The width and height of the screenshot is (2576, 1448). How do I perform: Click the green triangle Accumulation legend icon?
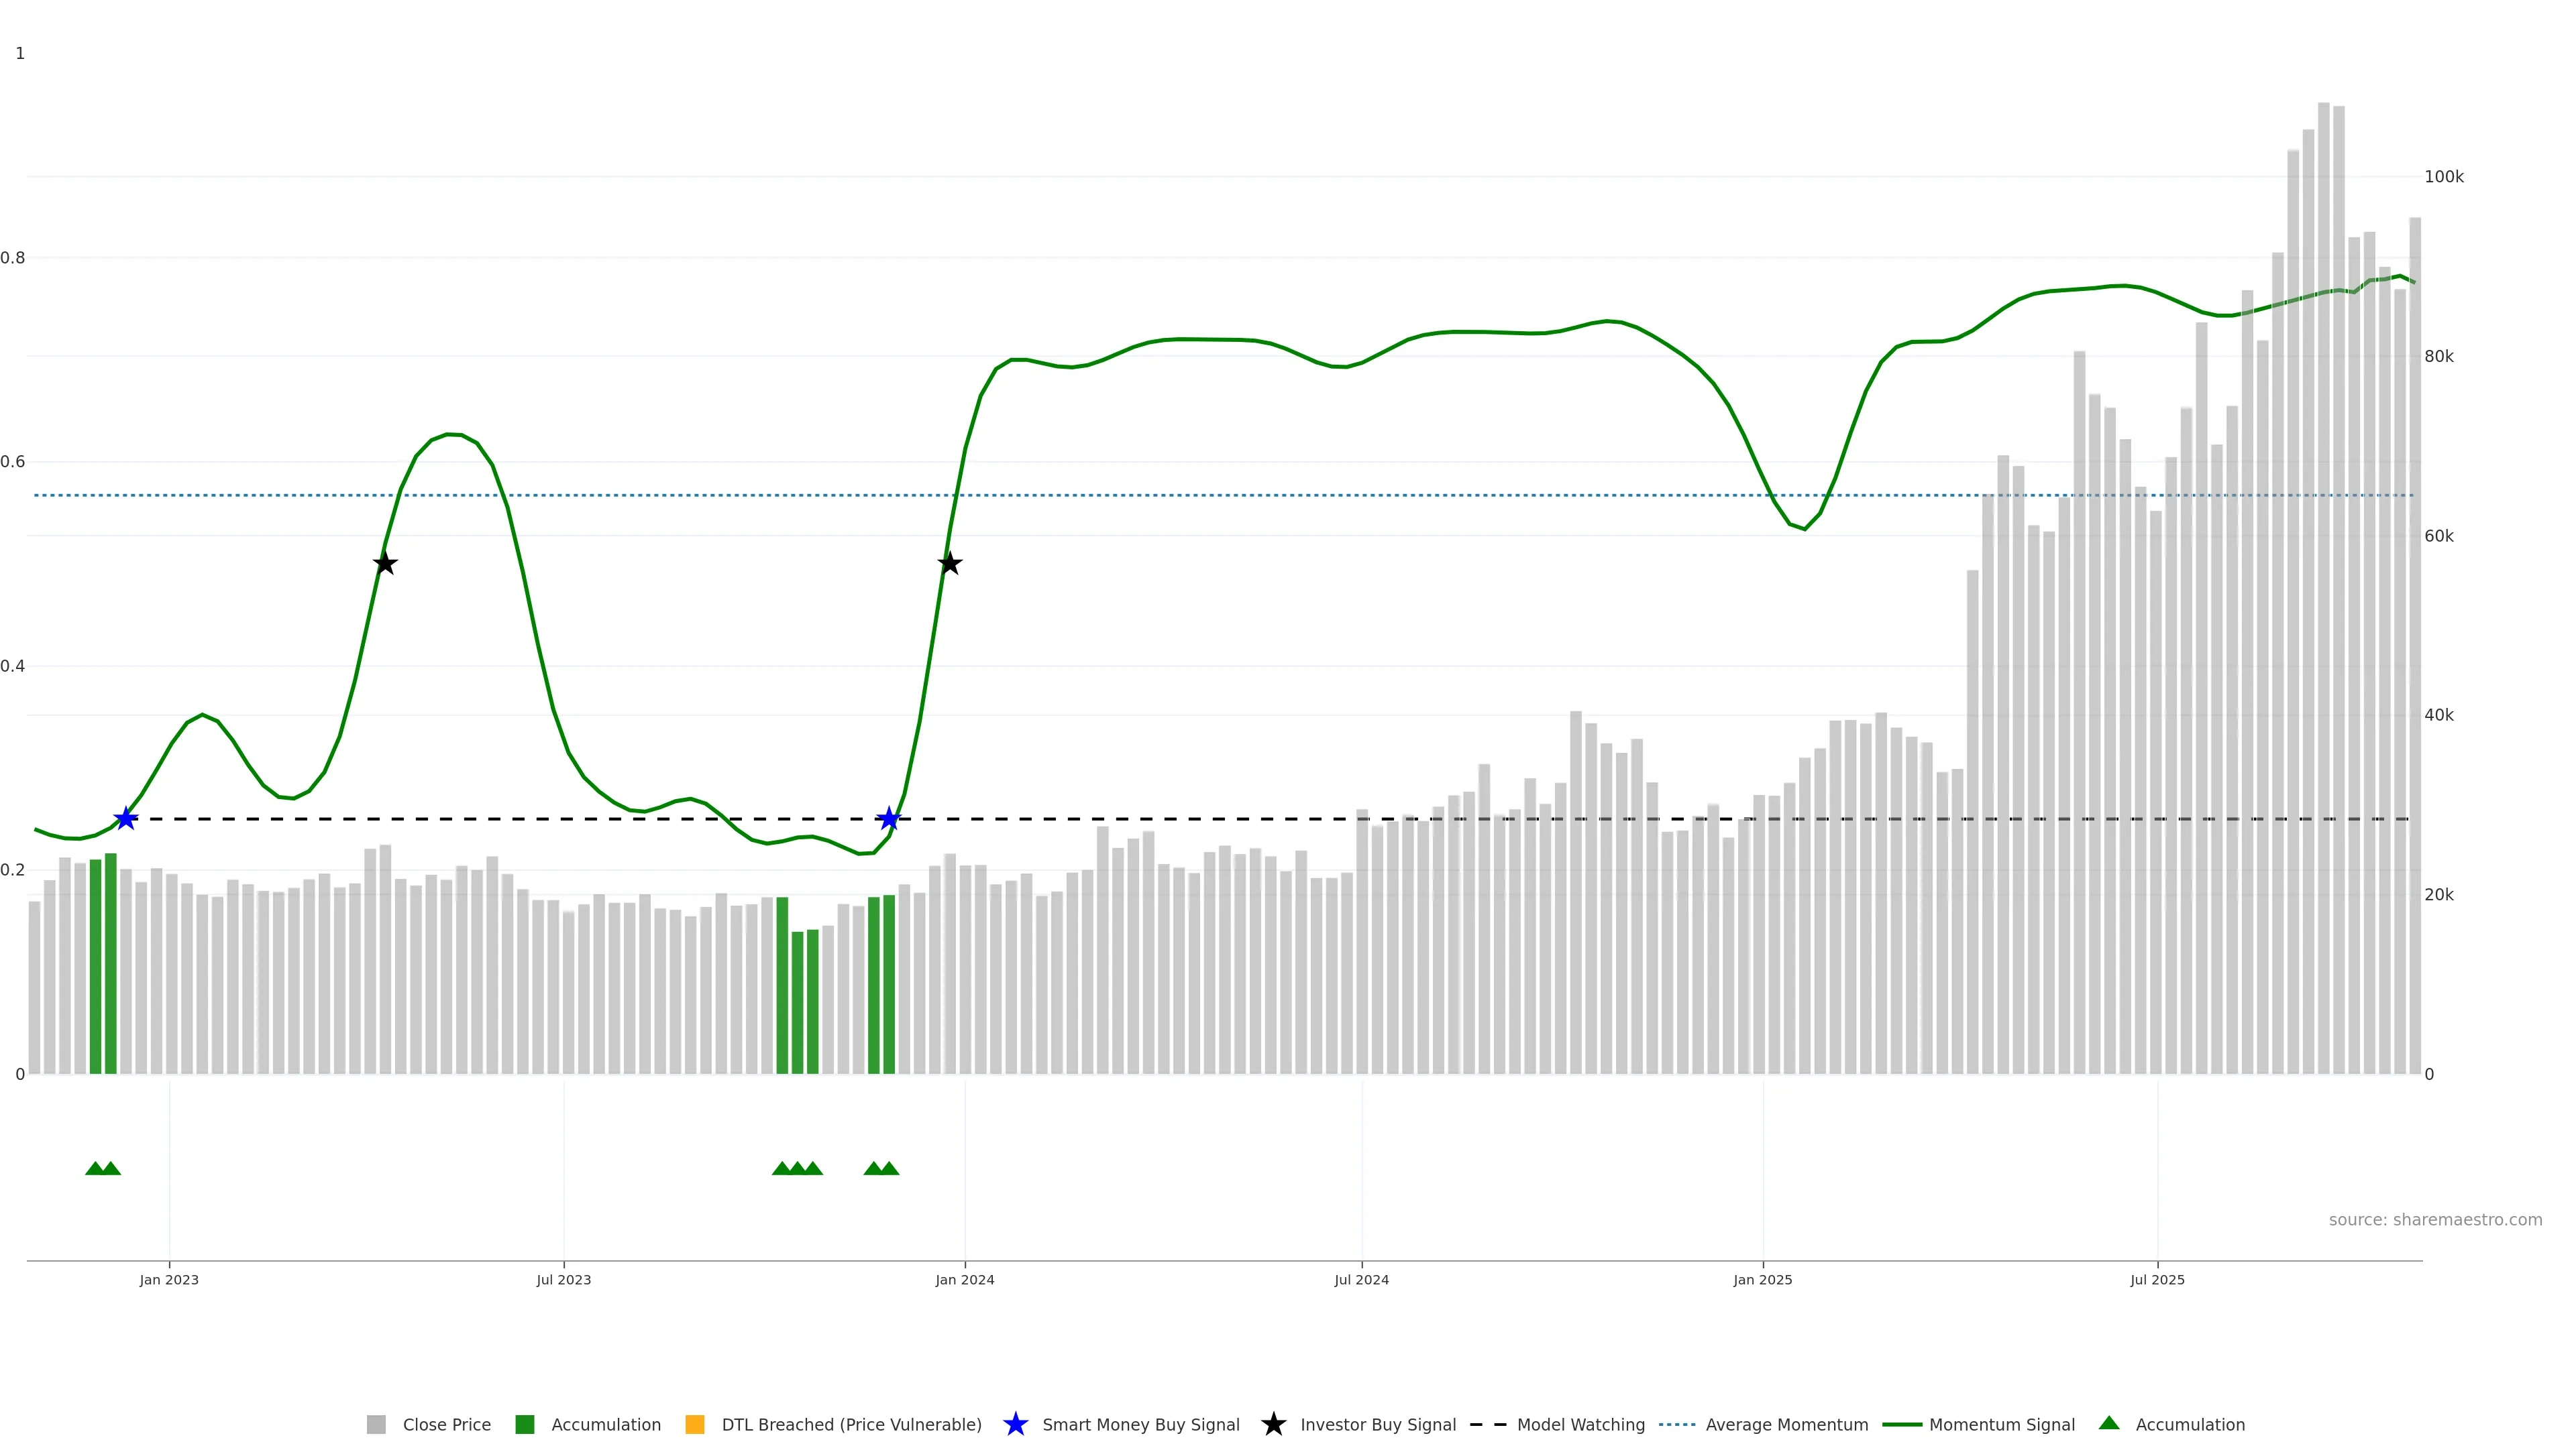click(2109, 1423)
